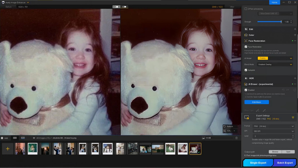Click the Add images button
This screenshot has height=168, width=298.
[4, 138]
